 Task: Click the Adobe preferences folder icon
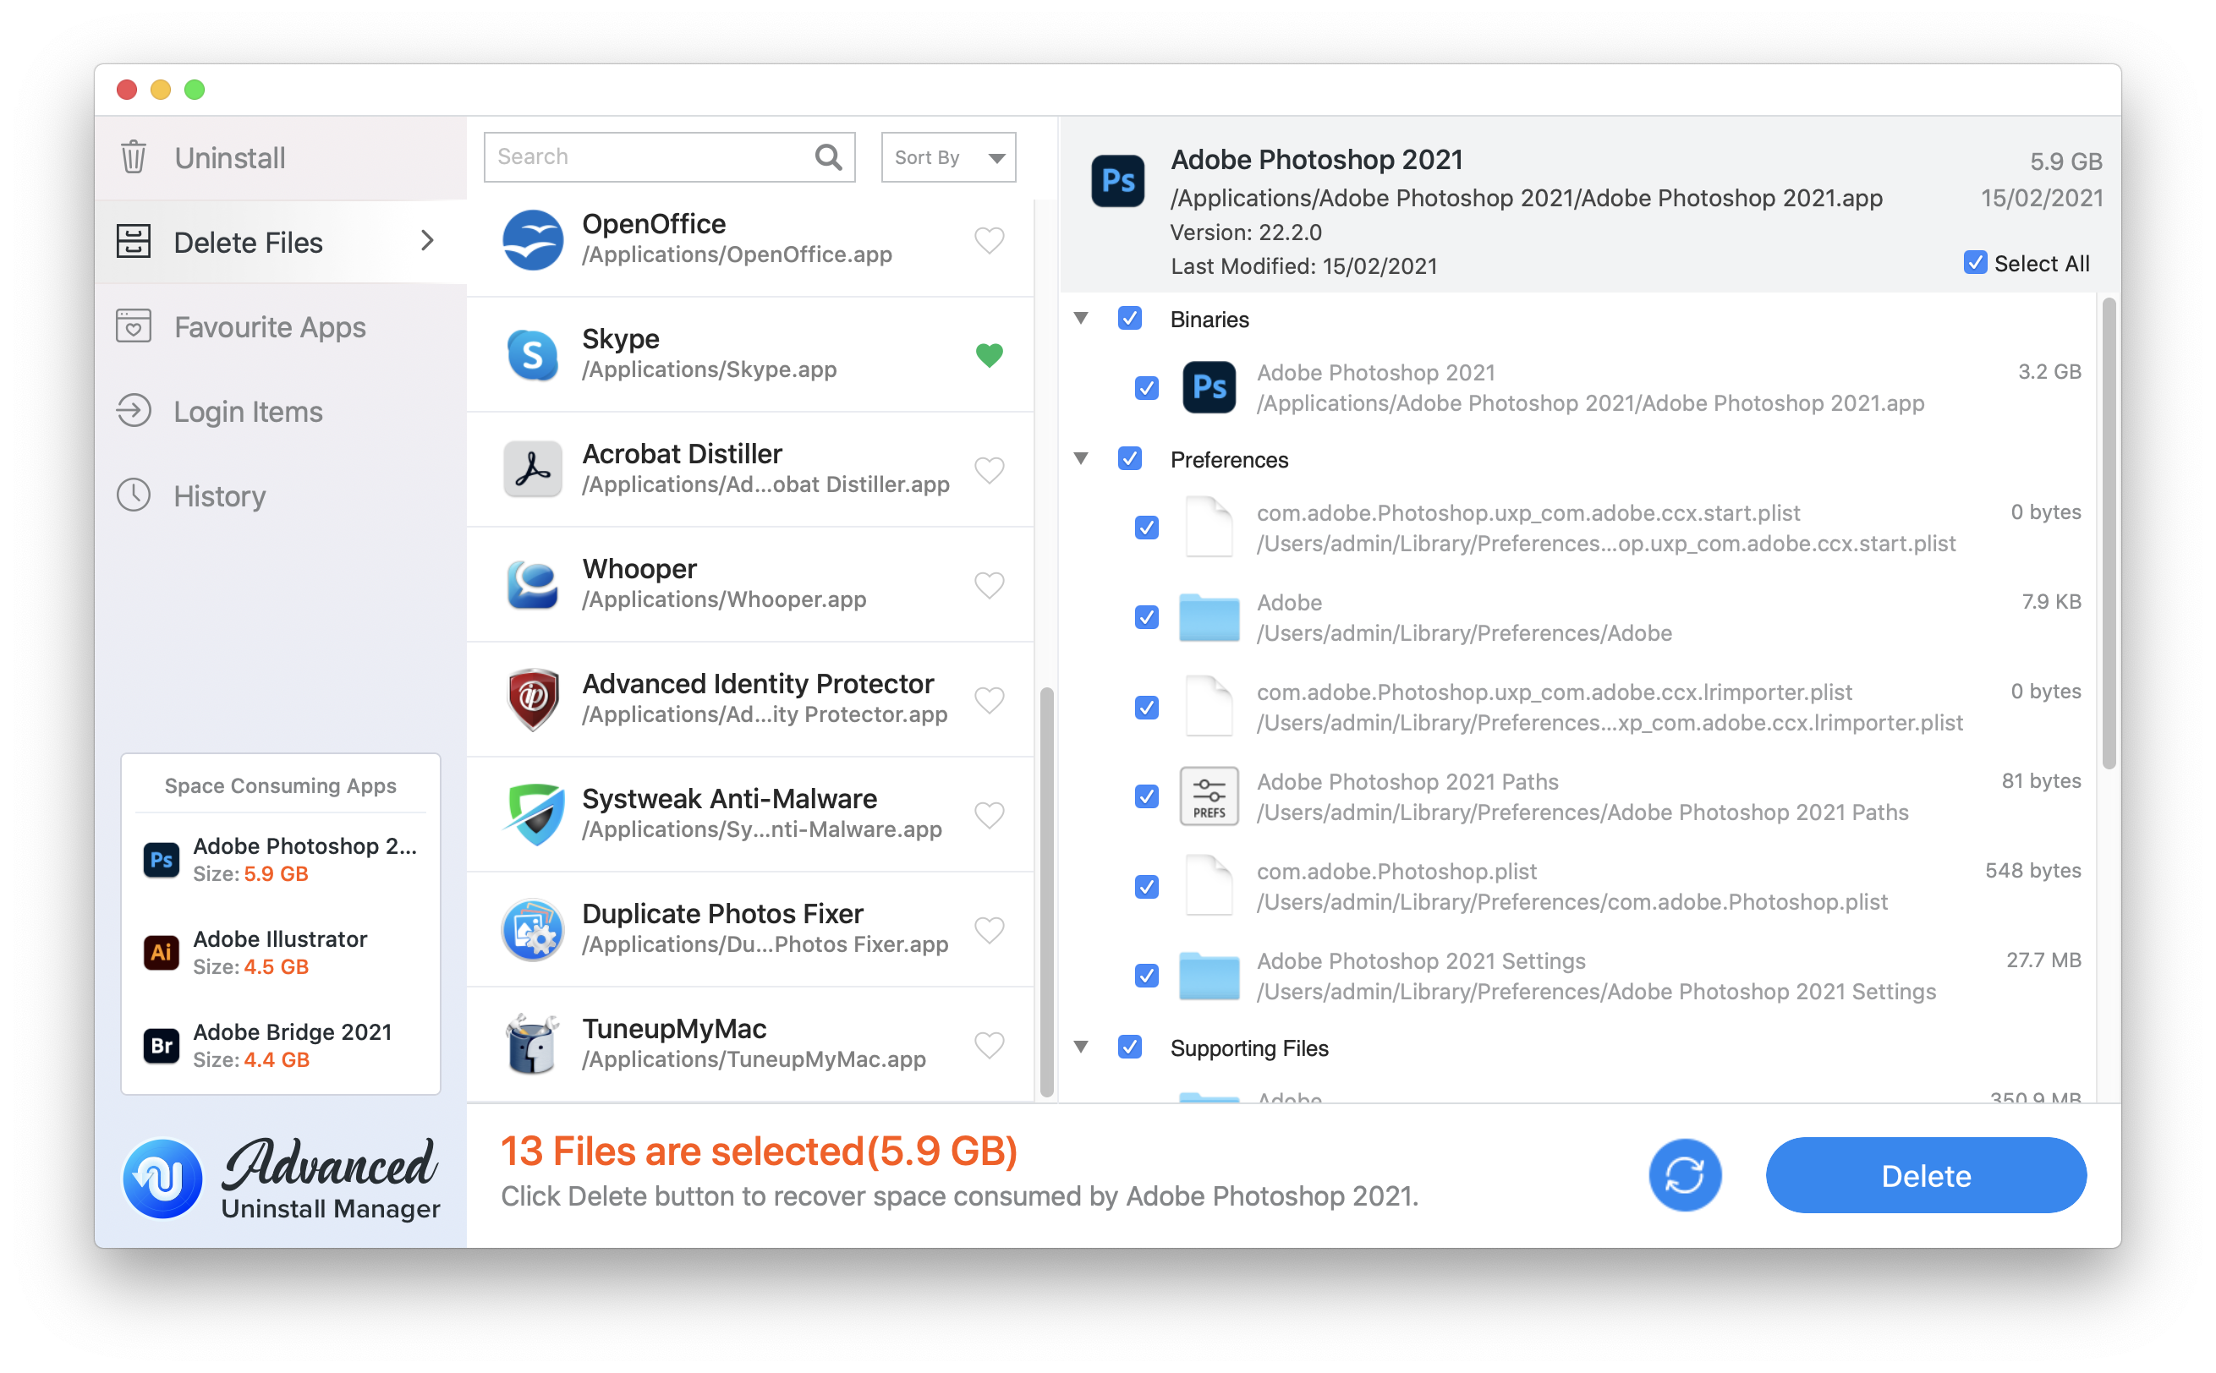click(1209, 617)
